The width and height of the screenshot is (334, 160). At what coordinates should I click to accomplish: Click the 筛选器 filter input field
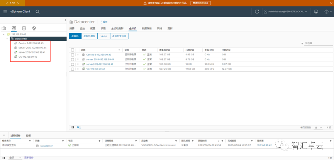point(319,43)
